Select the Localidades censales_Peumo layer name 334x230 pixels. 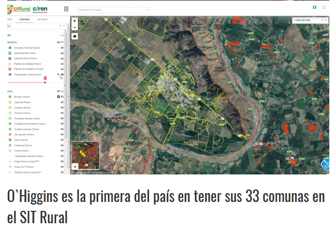click(x=29, y=156)
